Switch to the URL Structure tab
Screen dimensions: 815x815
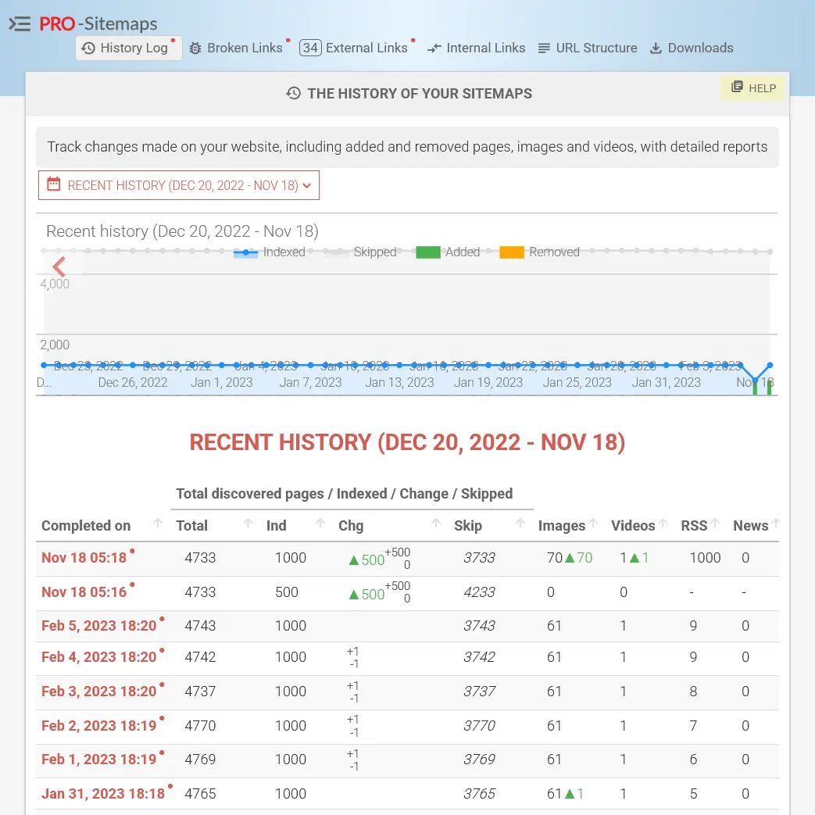(588, 48)
